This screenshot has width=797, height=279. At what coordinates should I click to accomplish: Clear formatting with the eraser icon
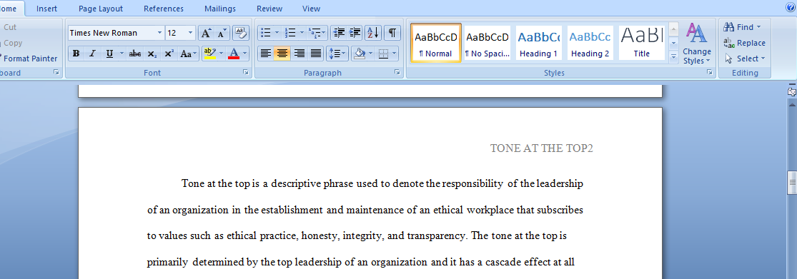pos(241,33)
